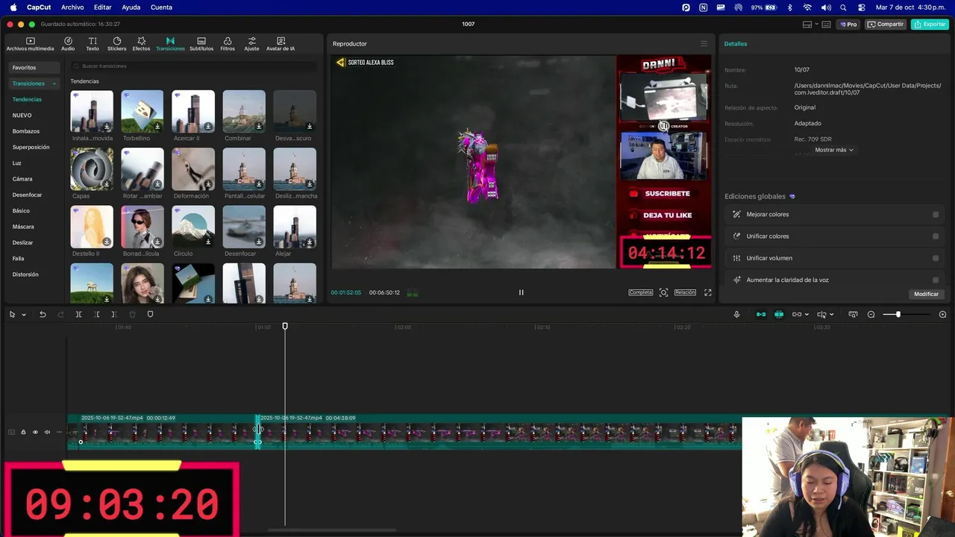
Task: Open the Archivo menu
Action: click(72, 7)
